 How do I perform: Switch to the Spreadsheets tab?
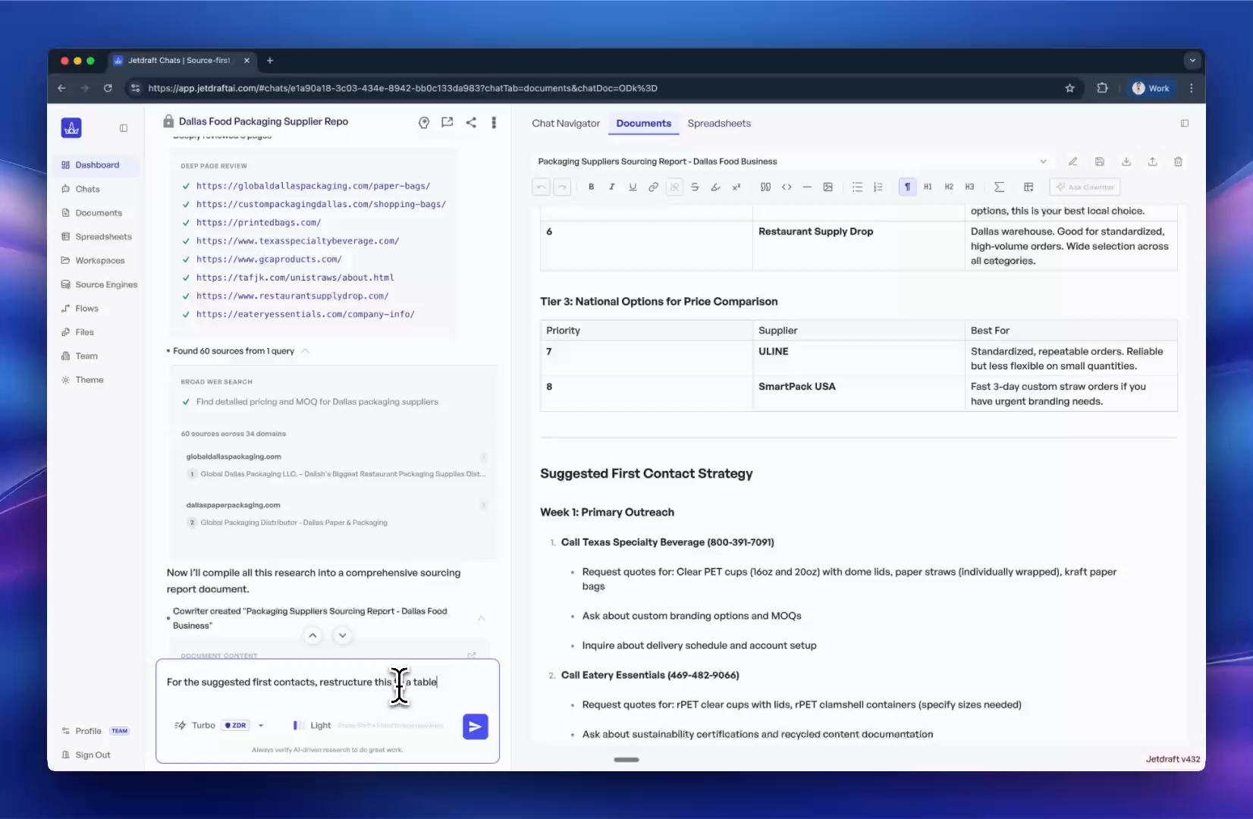pyautogui.click(x=719, y=123)
